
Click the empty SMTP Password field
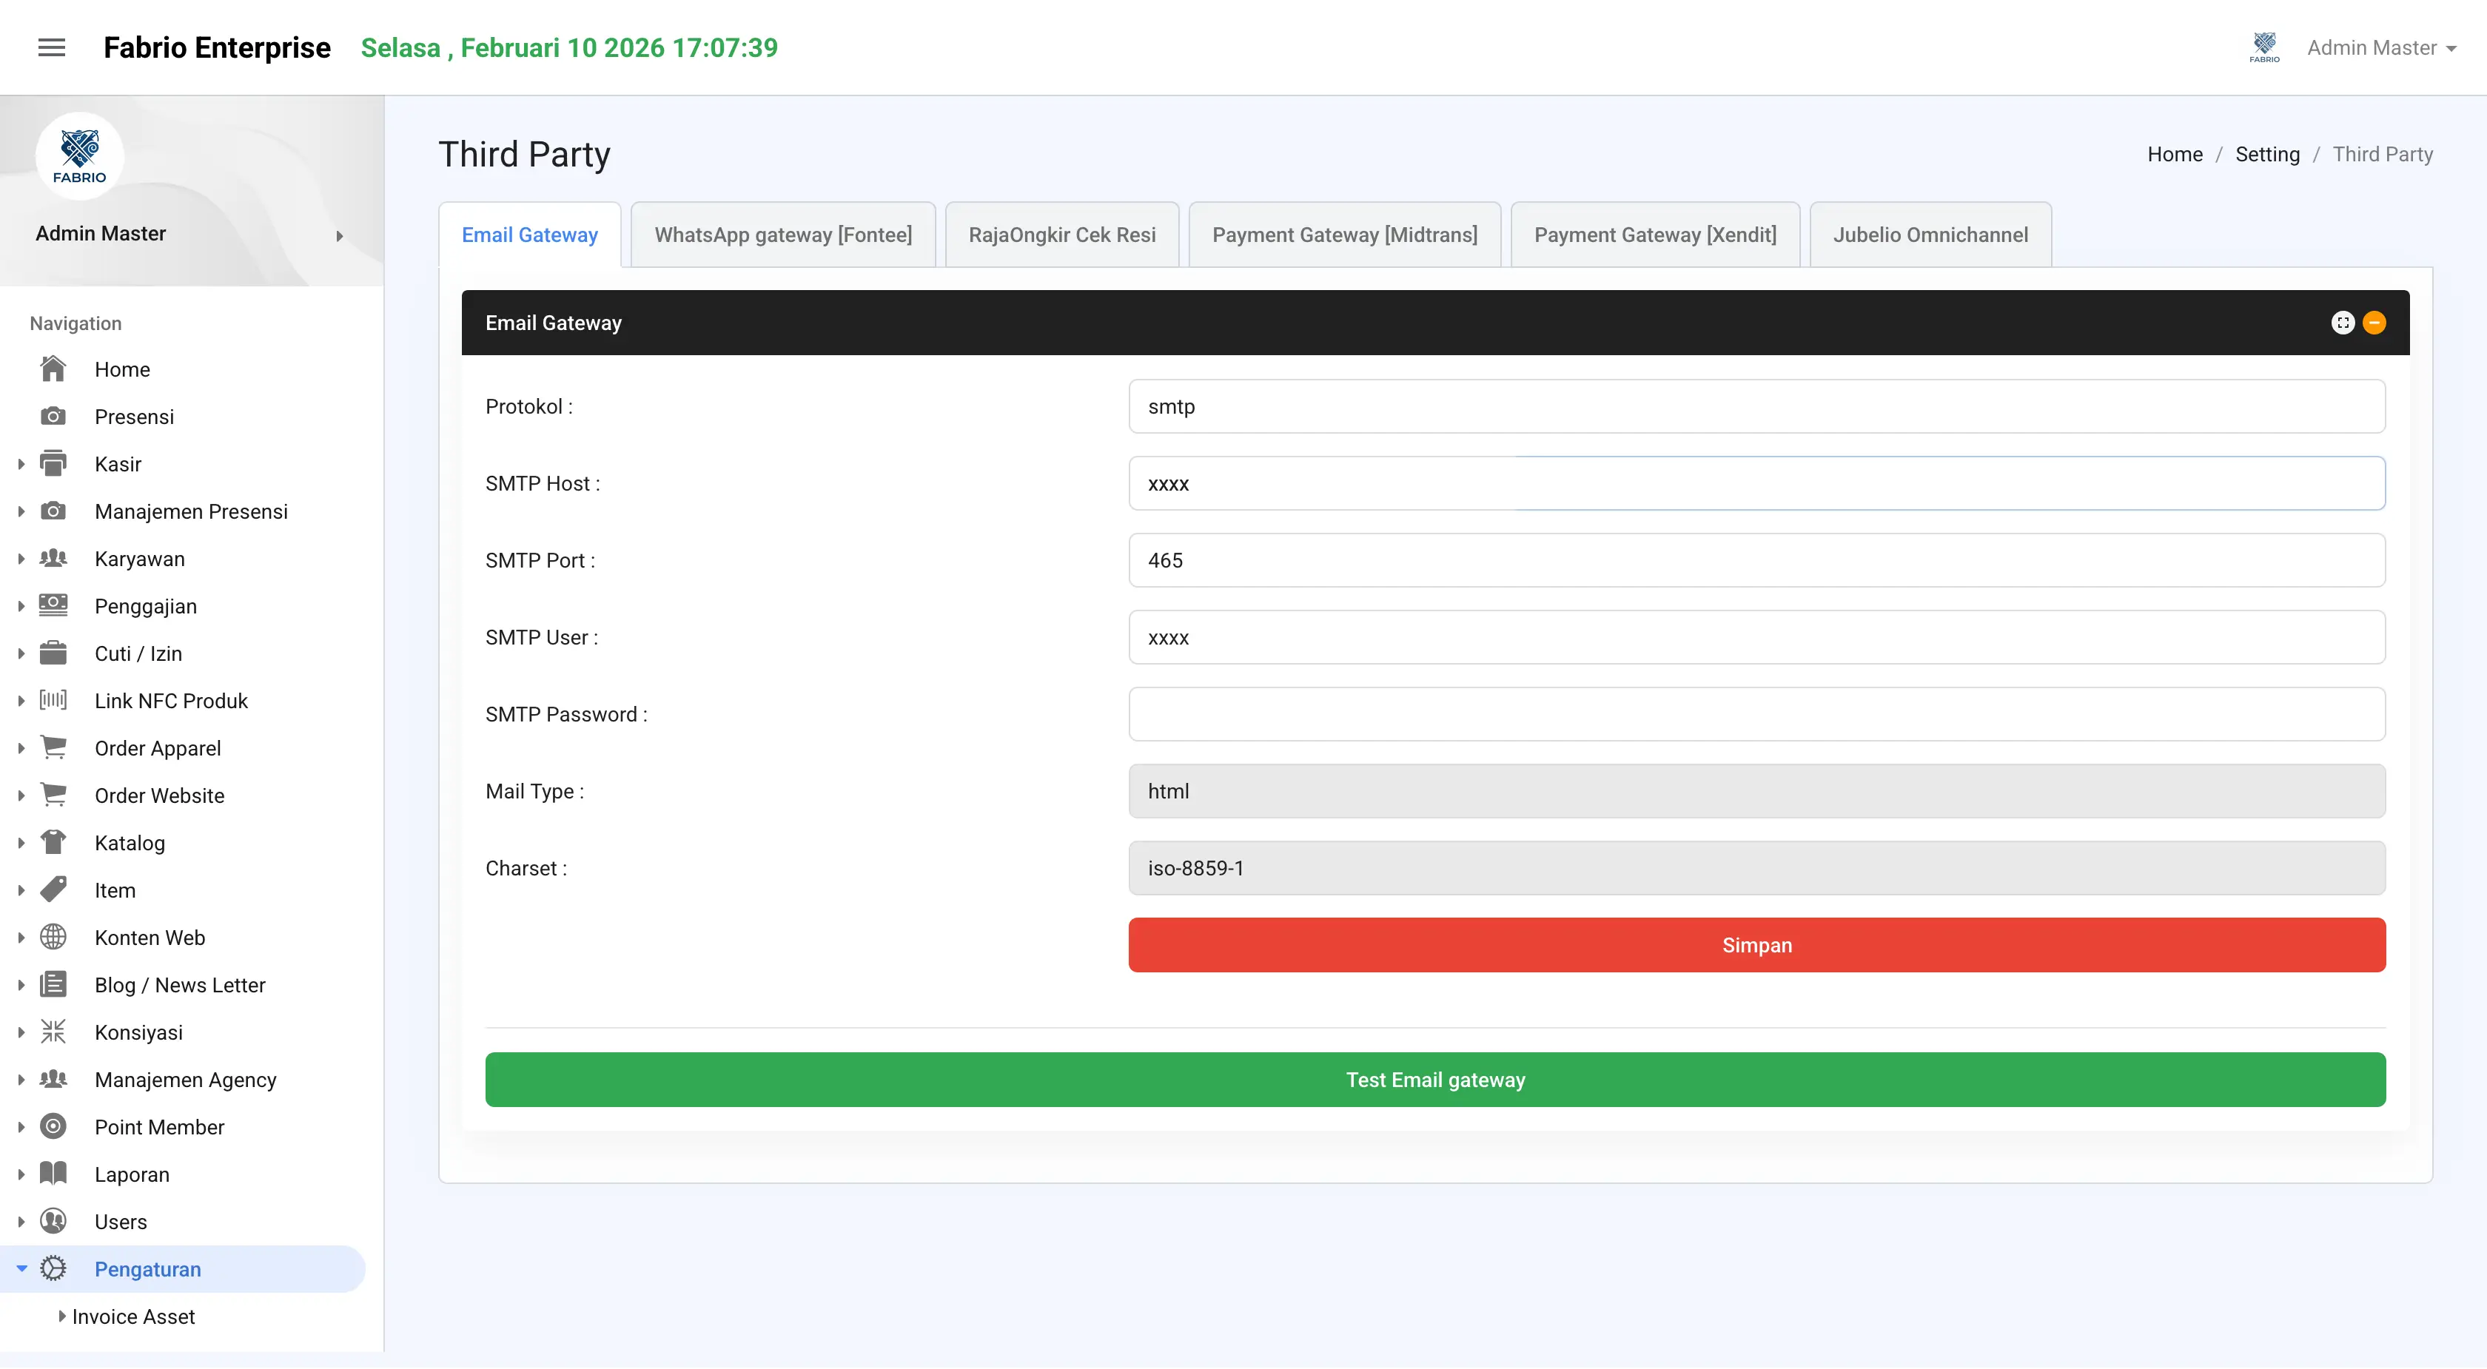[1756, 713]
